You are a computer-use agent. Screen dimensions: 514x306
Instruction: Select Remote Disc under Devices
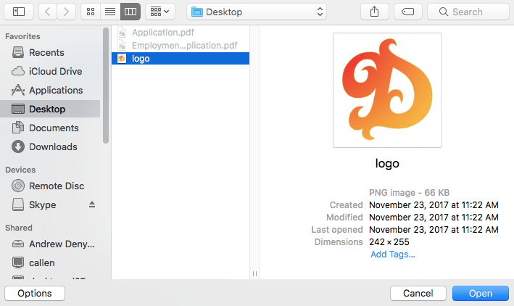(50, 186)
